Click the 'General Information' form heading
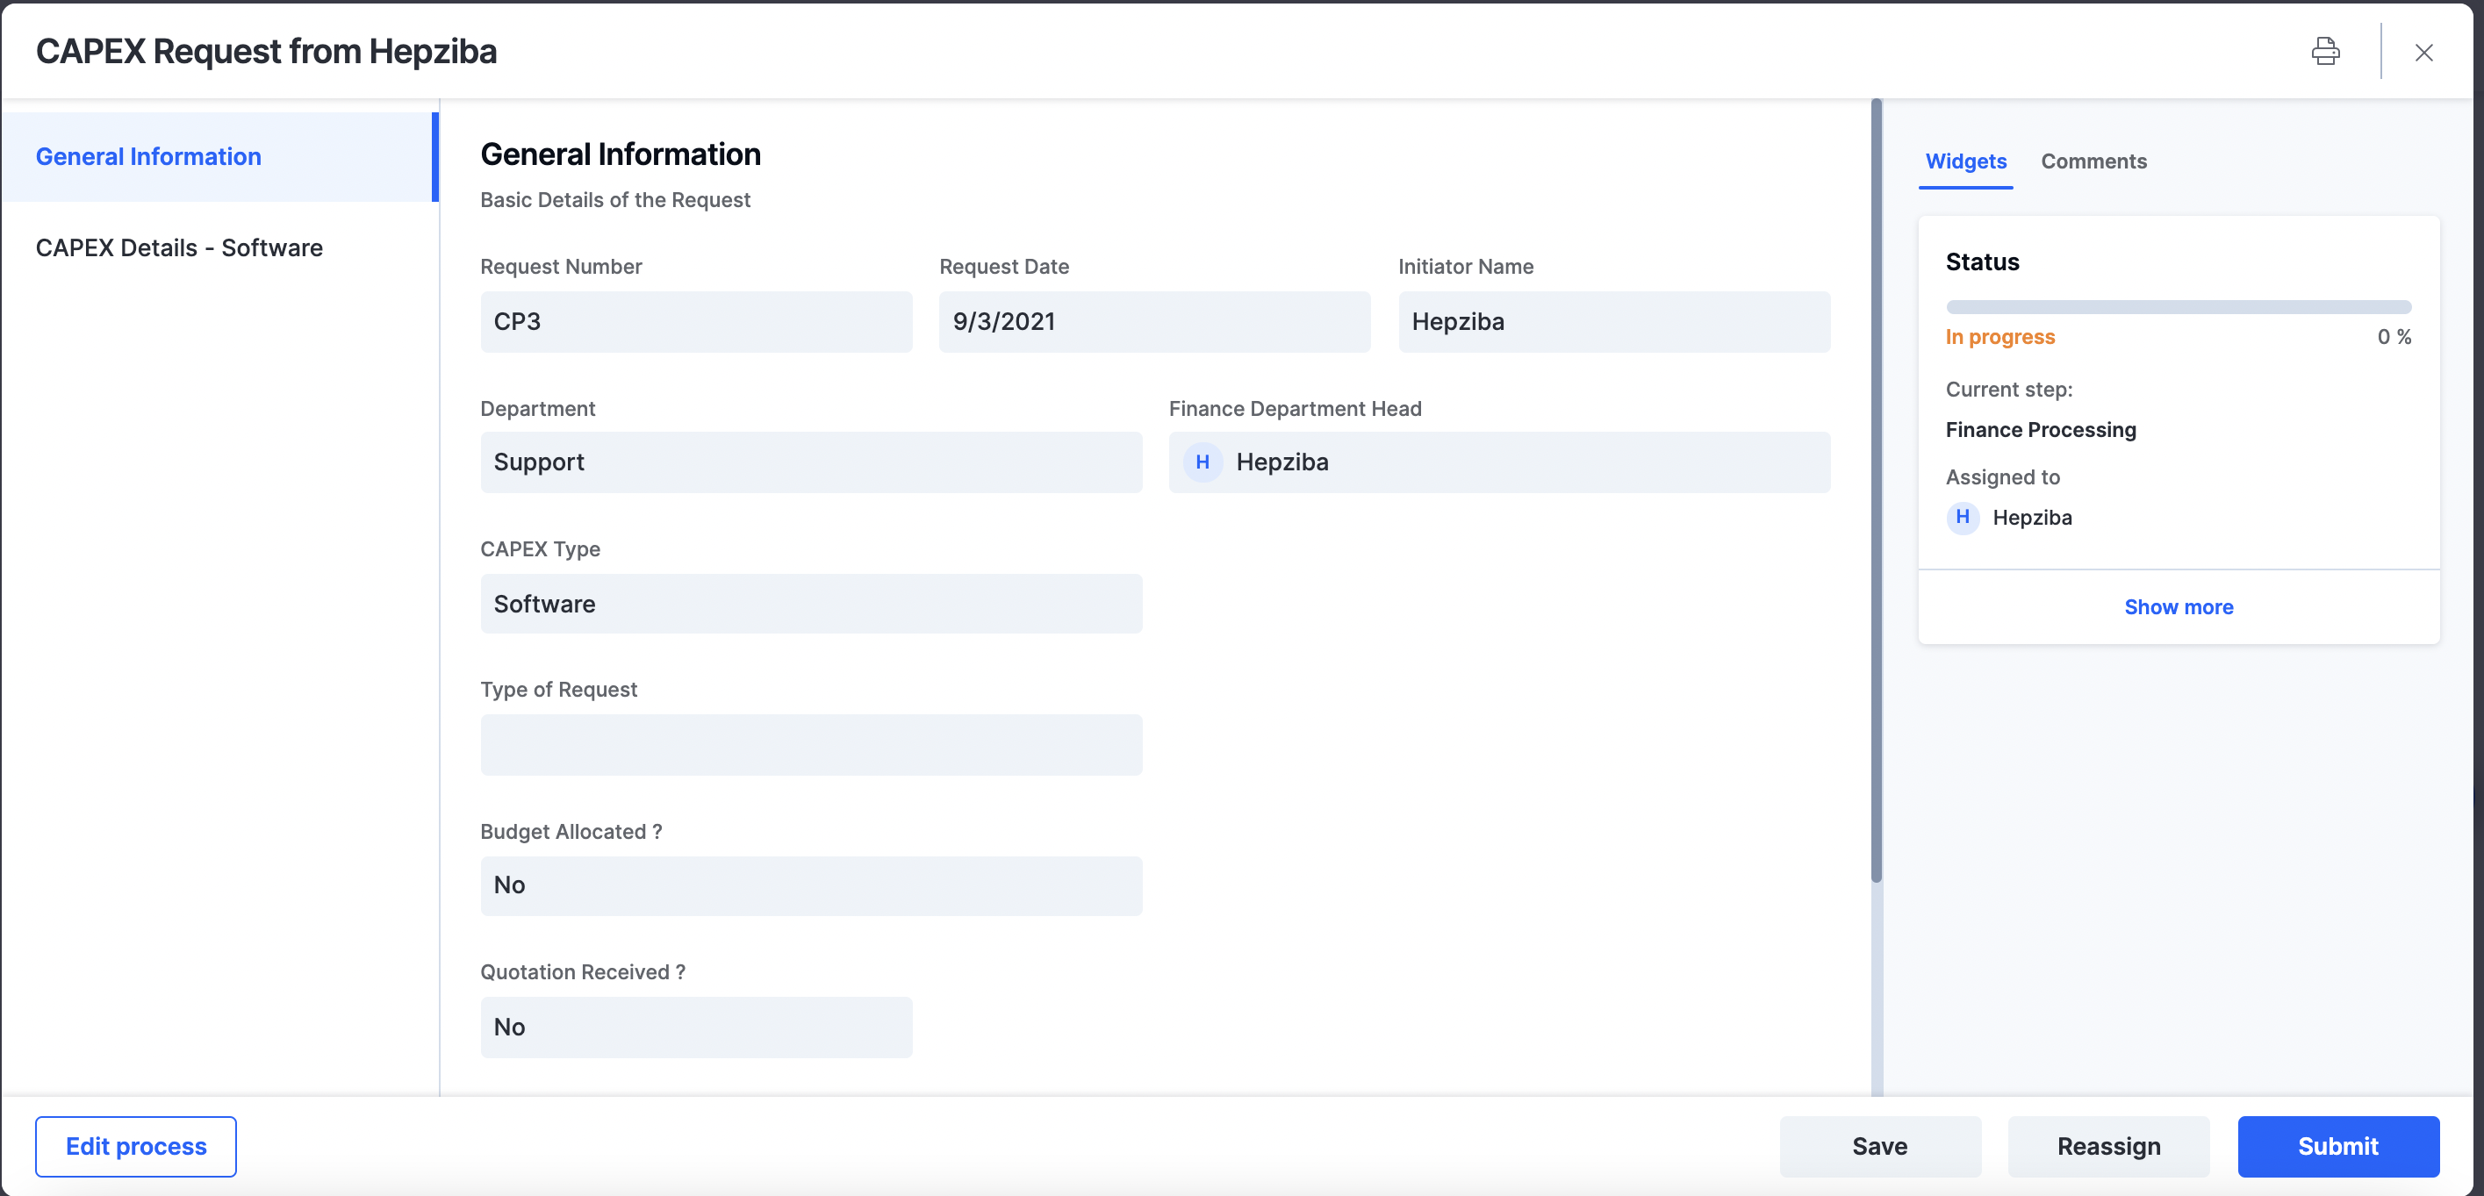The width and height of the screenshot is (2484, 1196). click(x=620, y=154)
